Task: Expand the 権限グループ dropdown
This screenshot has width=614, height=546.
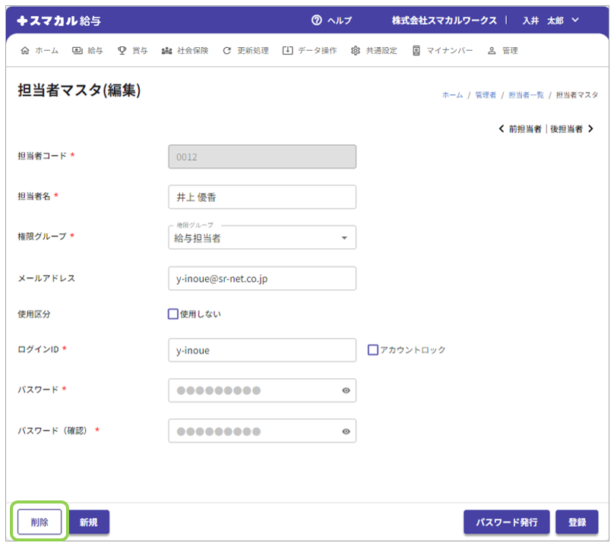Action: [343, 238]
